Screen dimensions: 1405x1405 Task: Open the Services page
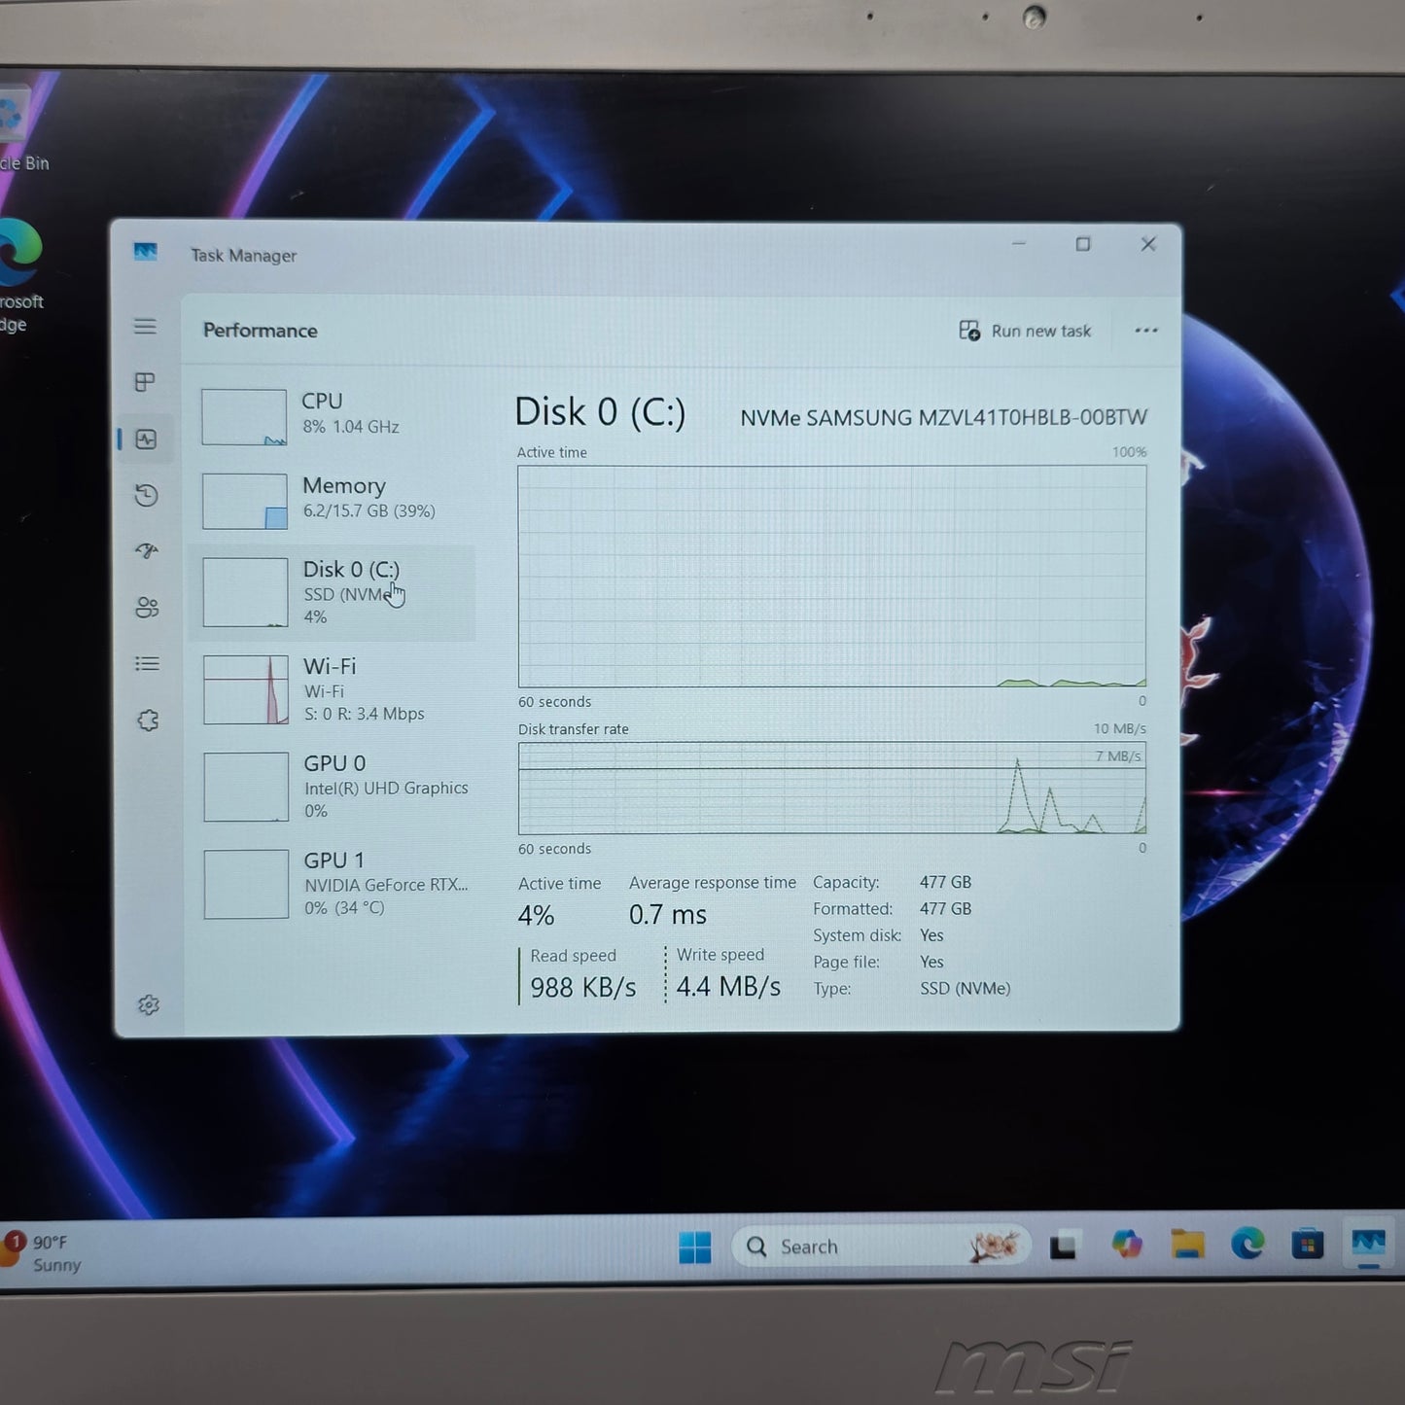coord(146,720)
